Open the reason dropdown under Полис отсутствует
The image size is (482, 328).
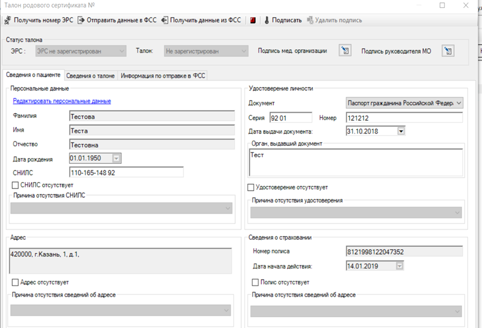tap(356, 311)
